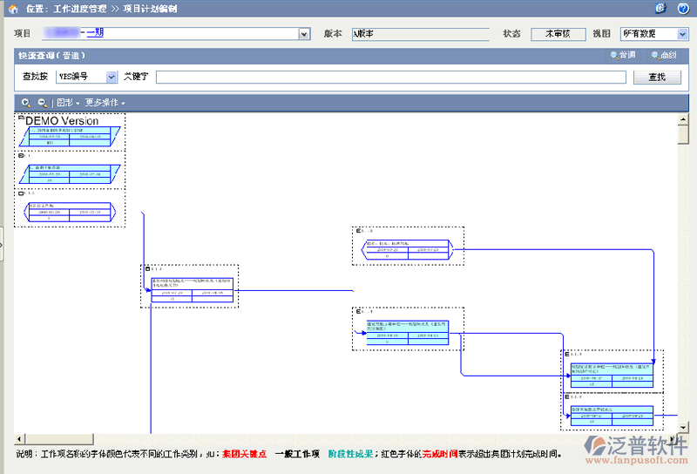Click the zoom out magnifier icon

(41, 103)
